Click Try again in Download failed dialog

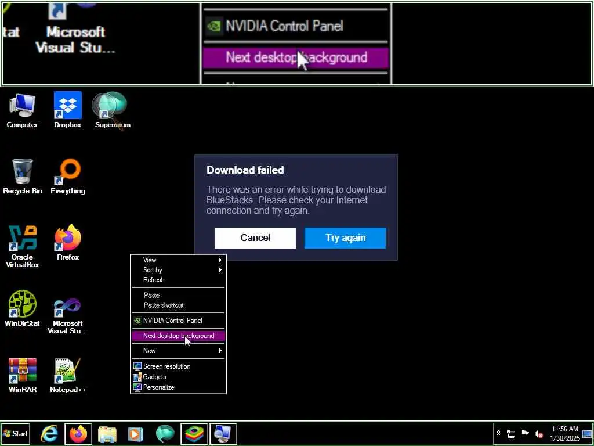pos(345,238)
